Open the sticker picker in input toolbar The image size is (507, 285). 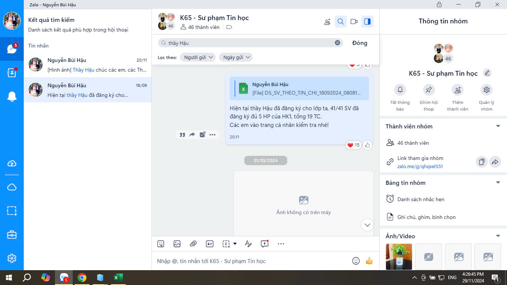coord(161,244)
